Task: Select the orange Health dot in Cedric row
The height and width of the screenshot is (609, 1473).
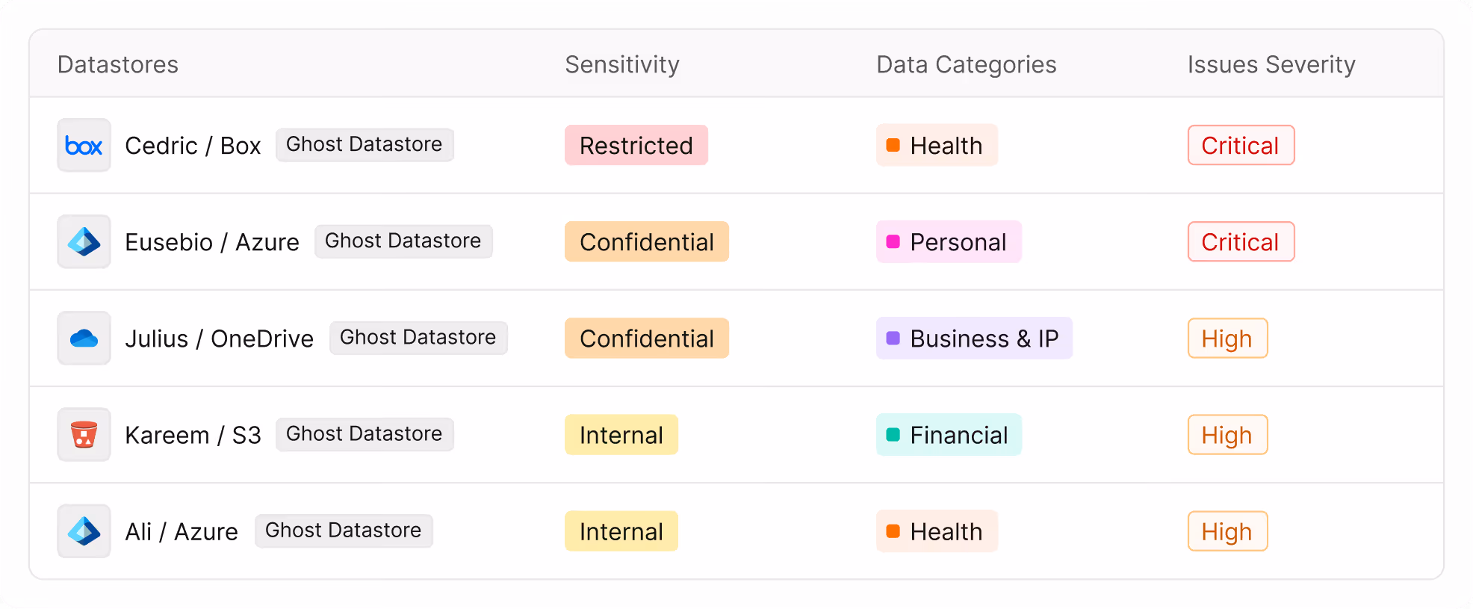Action: coord(893,145)
